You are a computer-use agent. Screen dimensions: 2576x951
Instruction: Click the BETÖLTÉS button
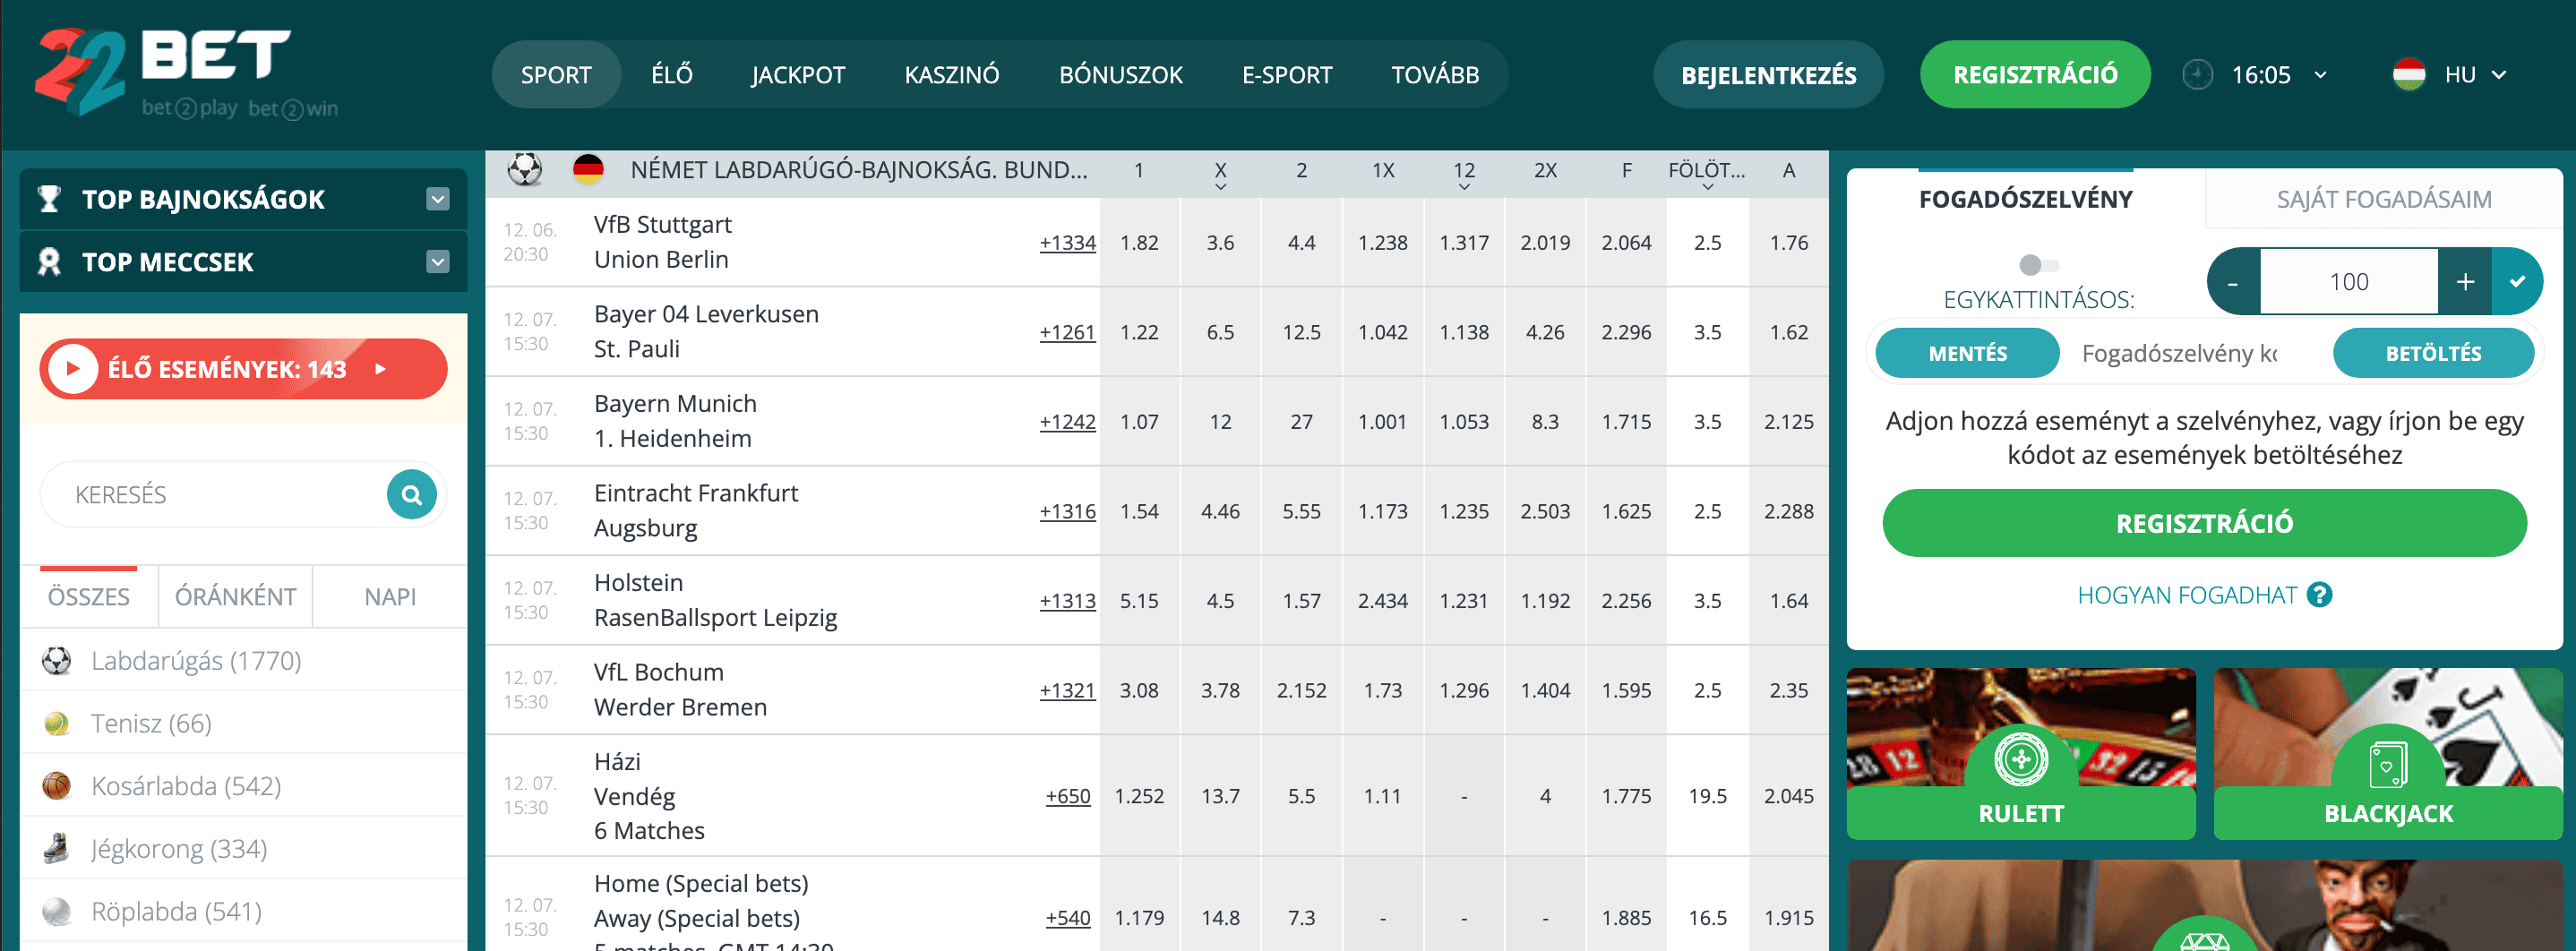(x=2433, y=353)
